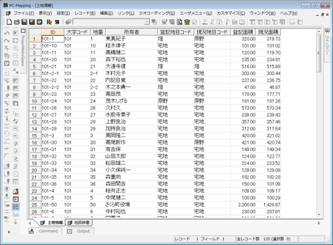Open the カスタマイズ(C) menu
This screenshot has height=245, width=333.
click(x=231, y=13)
